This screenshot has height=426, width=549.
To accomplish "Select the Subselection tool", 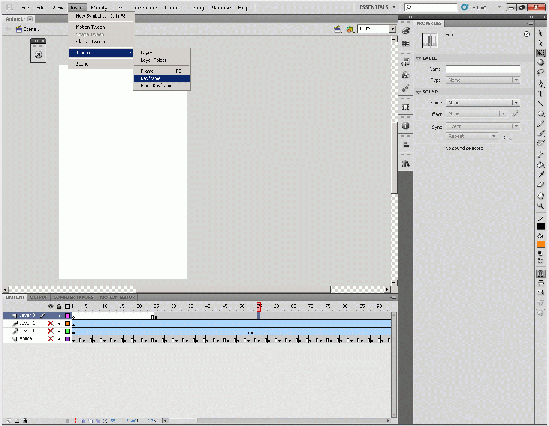I will coord(540,43).
